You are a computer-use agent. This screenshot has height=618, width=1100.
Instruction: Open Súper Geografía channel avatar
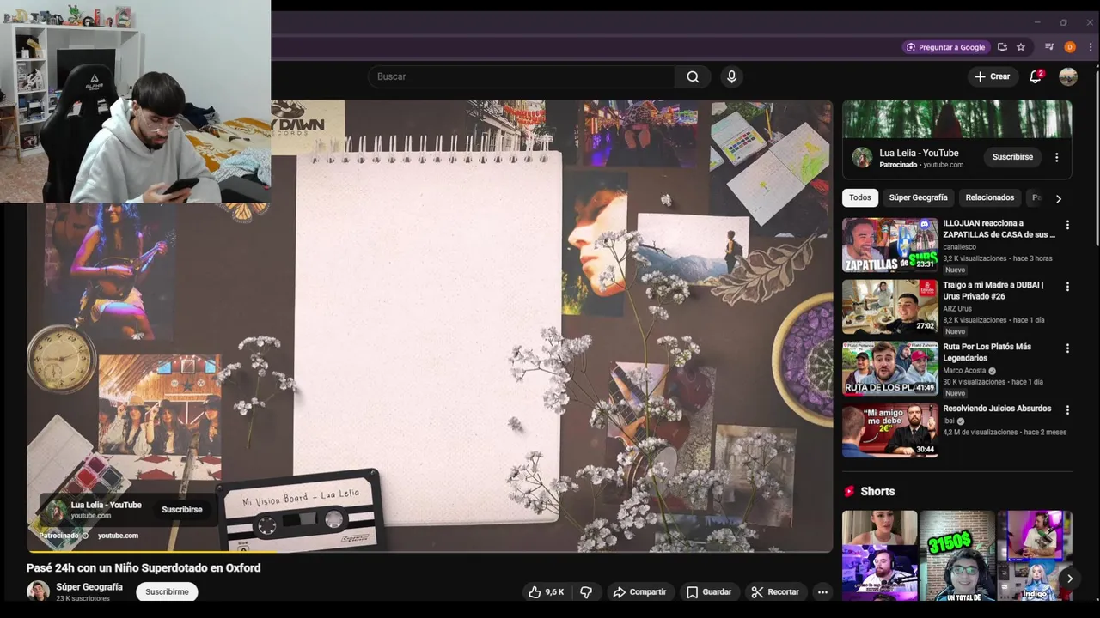pos(38,591)
